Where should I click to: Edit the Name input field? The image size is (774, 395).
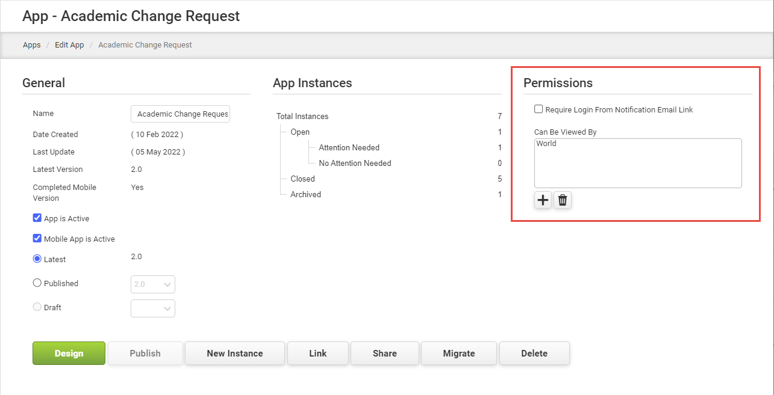(180, 114)
